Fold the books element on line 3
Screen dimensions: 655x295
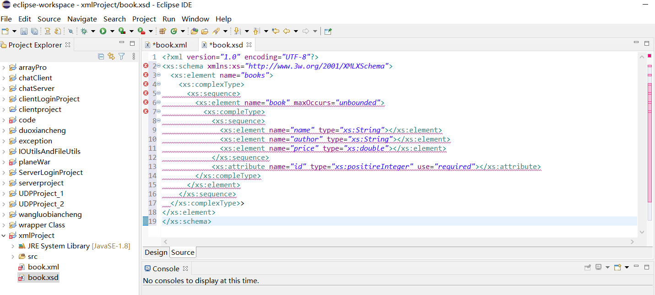pyautogui.click(x=159, y=75)
